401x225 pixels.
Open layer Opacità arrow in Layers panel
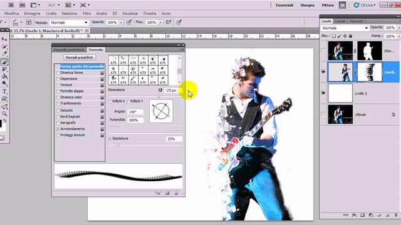398,27
